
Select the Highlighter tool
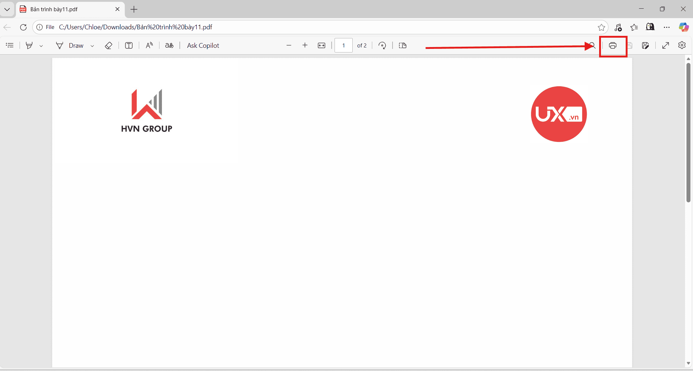click(29, 45)
